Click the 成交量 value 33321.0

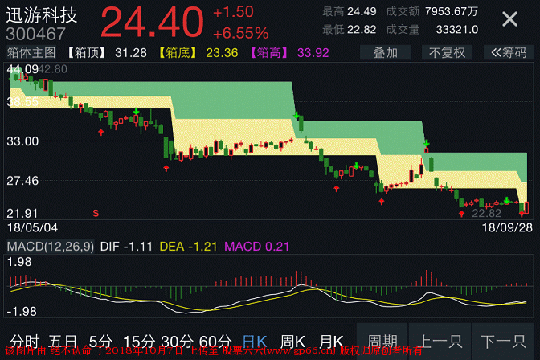(457, 30)
